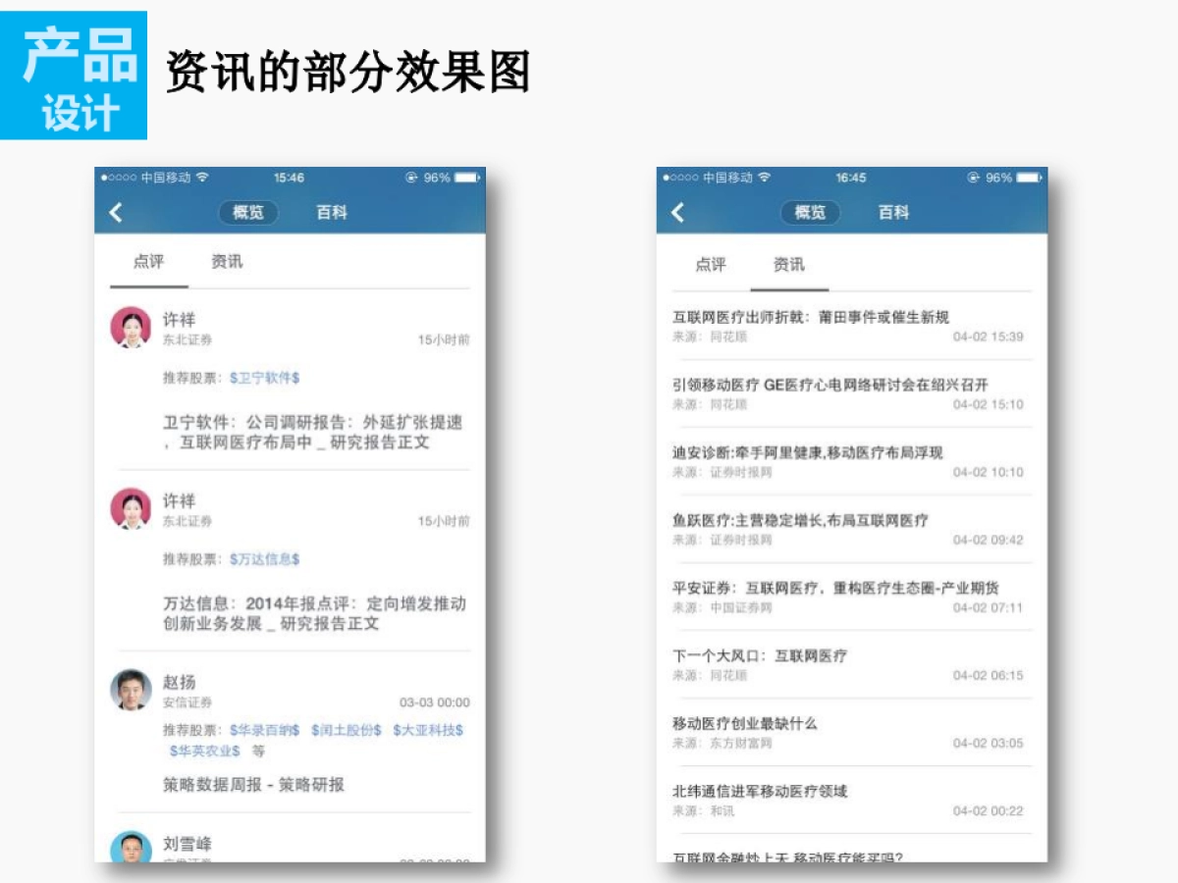Viewport: 1178px width, 883px height.
Task: Open 许祥's avatar on the 卫宁软件 review
Action: (x=131, y=328)
